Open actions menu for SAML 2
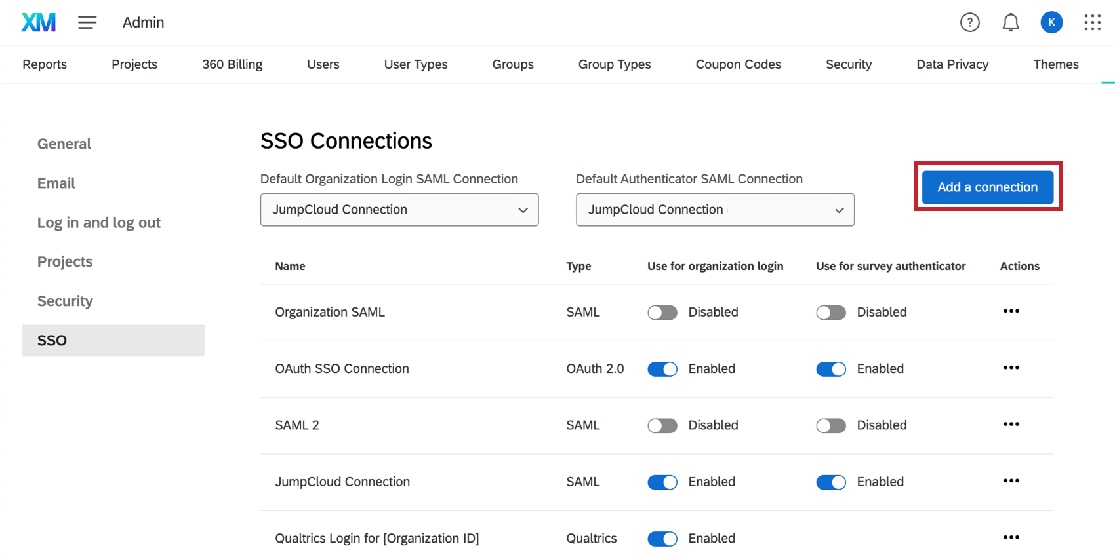 tap(1011, 425)
